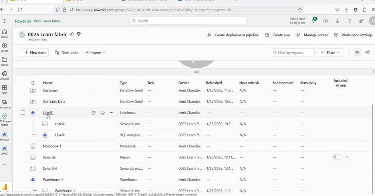
Task: Open the Lake01 Semantic model row
Action: coord(60,124)
